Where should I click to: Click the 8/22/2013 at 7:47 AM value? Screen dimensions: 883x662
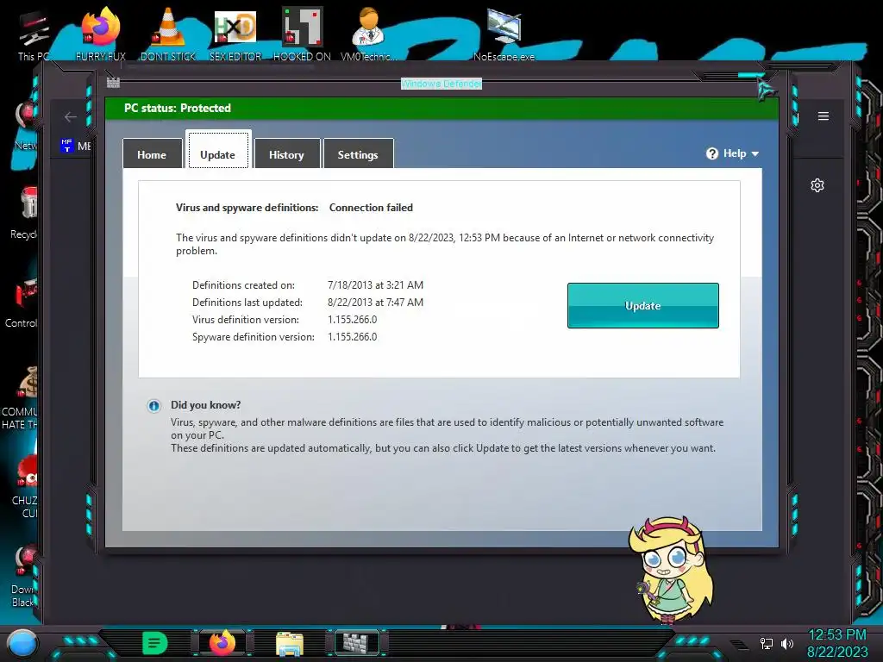(376, 303)
